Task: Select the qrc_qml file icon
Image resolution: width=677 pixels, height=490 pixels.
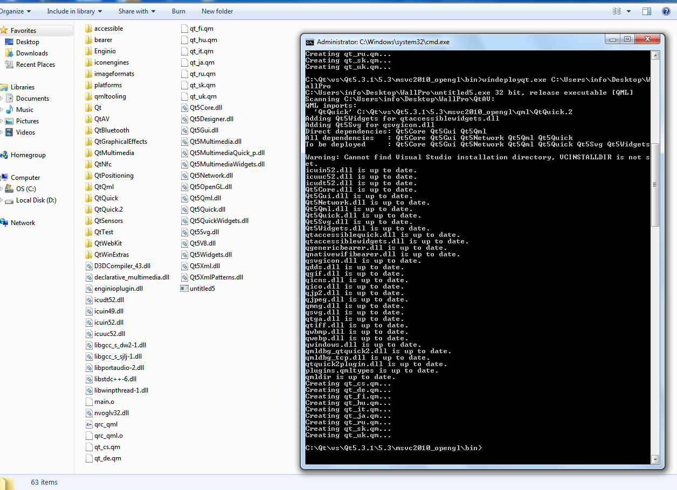Action: click(89, 424)
